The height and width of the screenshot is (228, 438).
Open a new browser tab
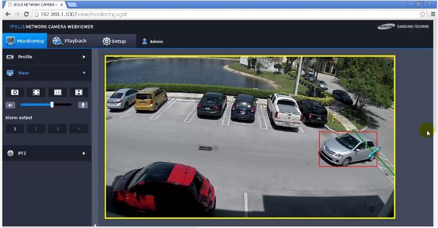coord(72,5)
